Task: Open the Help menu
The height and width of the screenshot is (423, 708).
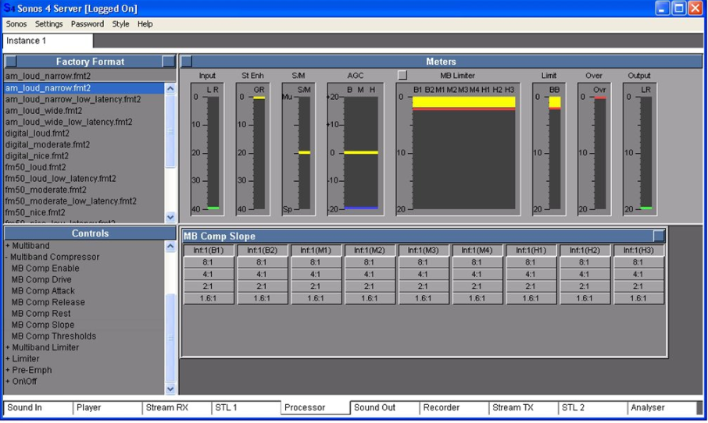Action: click(145, 24)
